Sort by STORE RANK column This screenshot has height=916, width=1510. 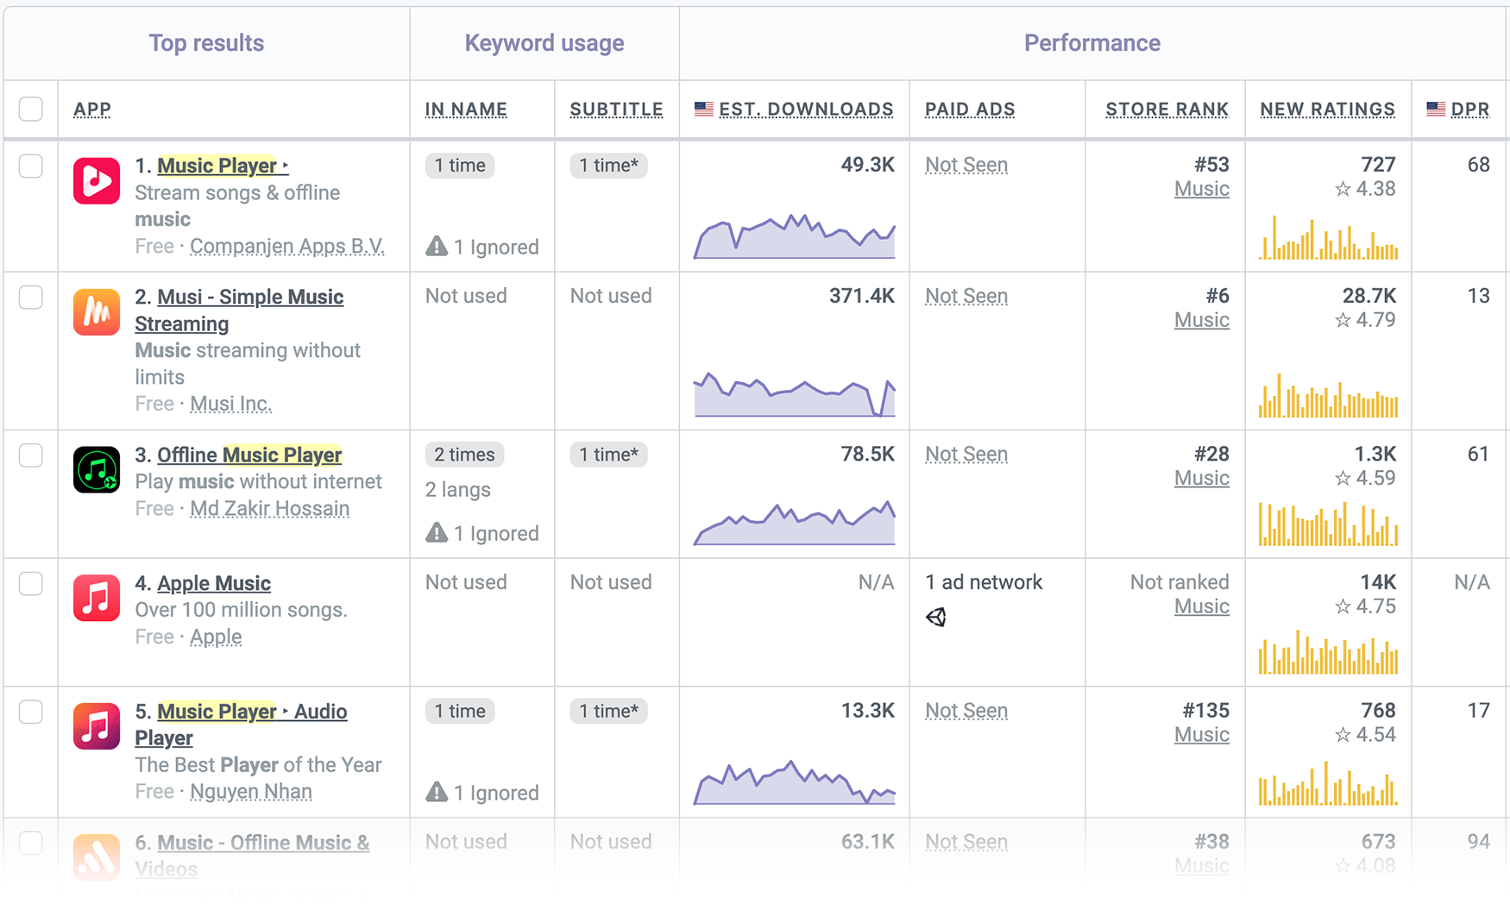coord(1167,110)
